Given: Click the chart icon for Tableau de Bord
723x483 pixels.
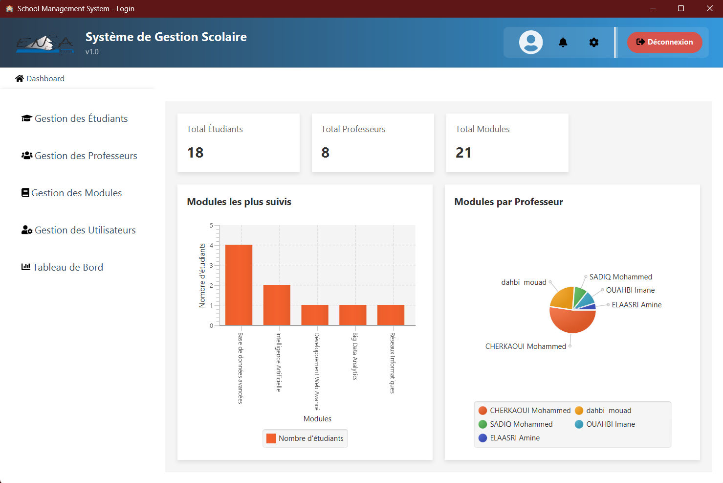Looking at the screenshot, I should pyautogui.click(x=26, y=267).
